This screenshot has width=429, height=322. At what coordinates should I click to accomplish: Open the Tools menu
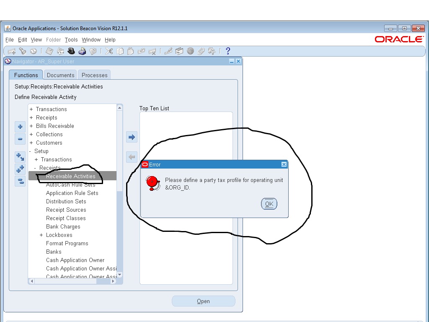[x=71, y=40]
